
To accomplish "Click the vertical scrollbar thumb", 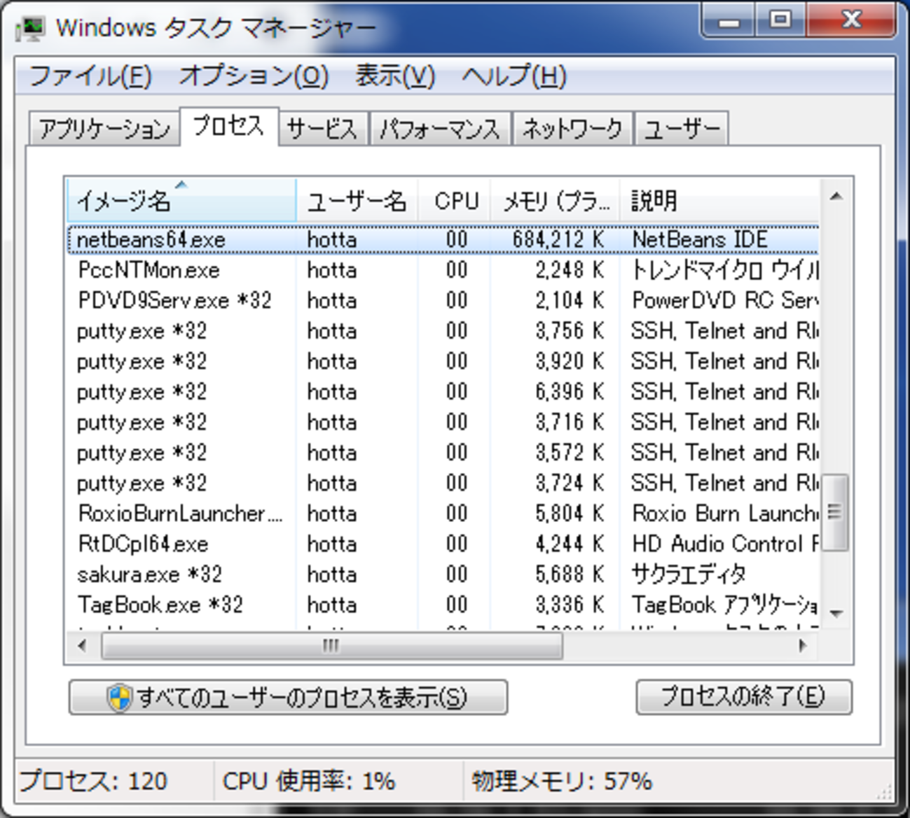I will coord(834,513).
